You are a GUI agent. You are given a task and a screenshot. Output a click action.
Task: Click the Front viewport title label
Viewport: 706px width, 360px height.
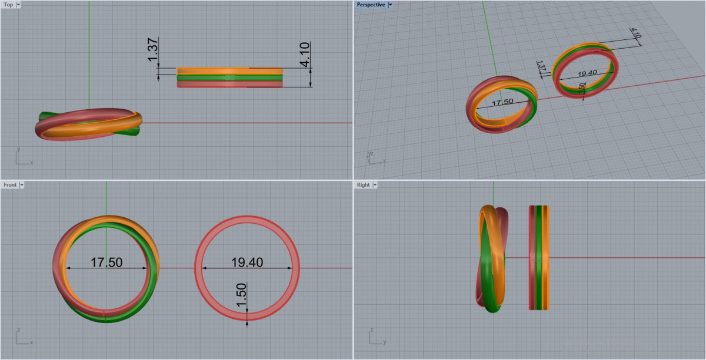(10, 185)
